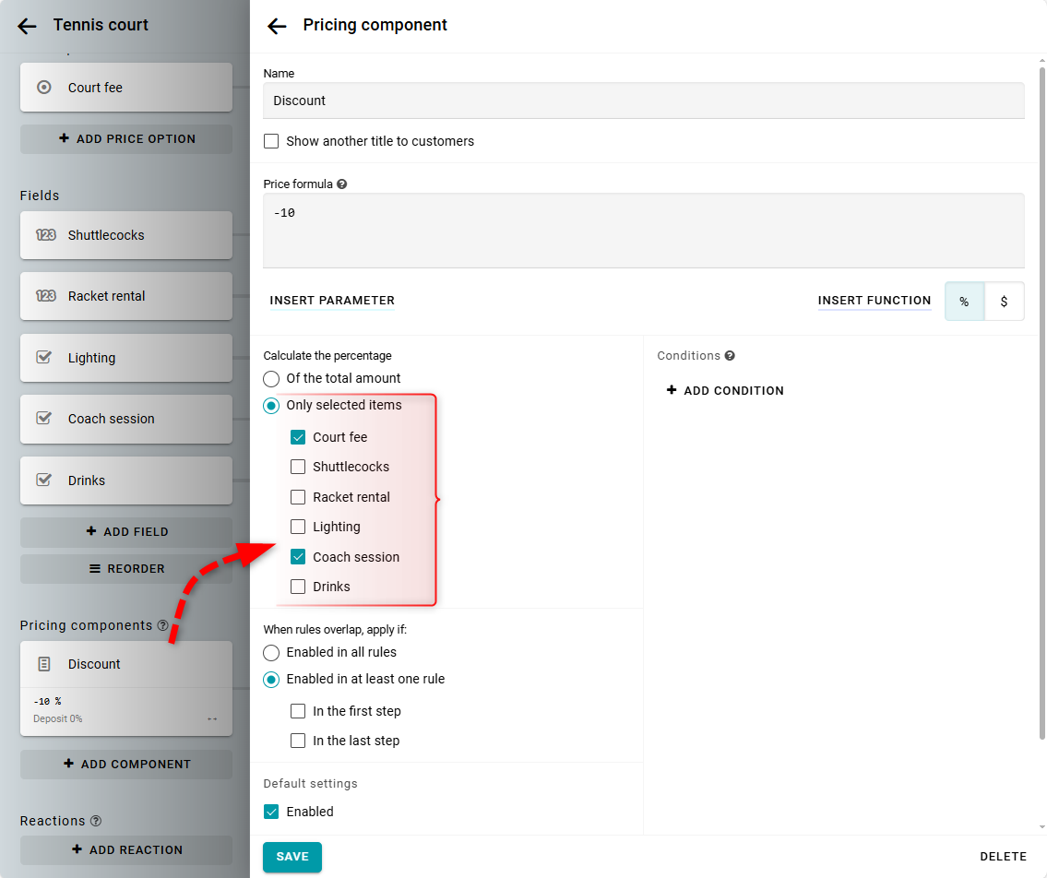Screen dimensions: 1047x878
Task: Click the Reactions help icon in sidebar
Action: click(96, 821)
